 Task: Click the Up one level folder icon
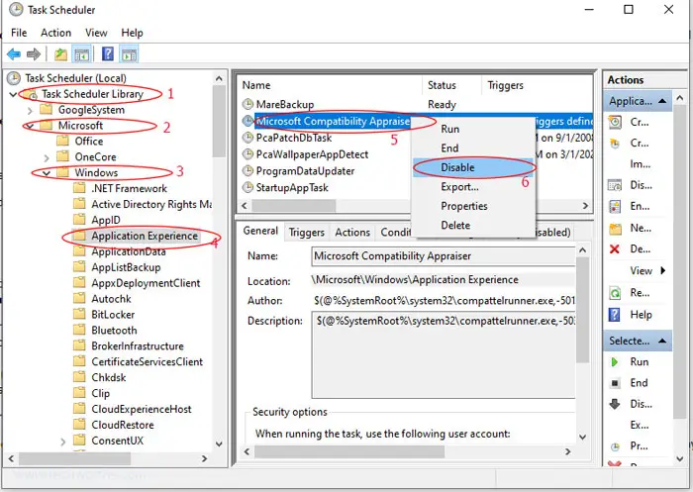point(61,54)
